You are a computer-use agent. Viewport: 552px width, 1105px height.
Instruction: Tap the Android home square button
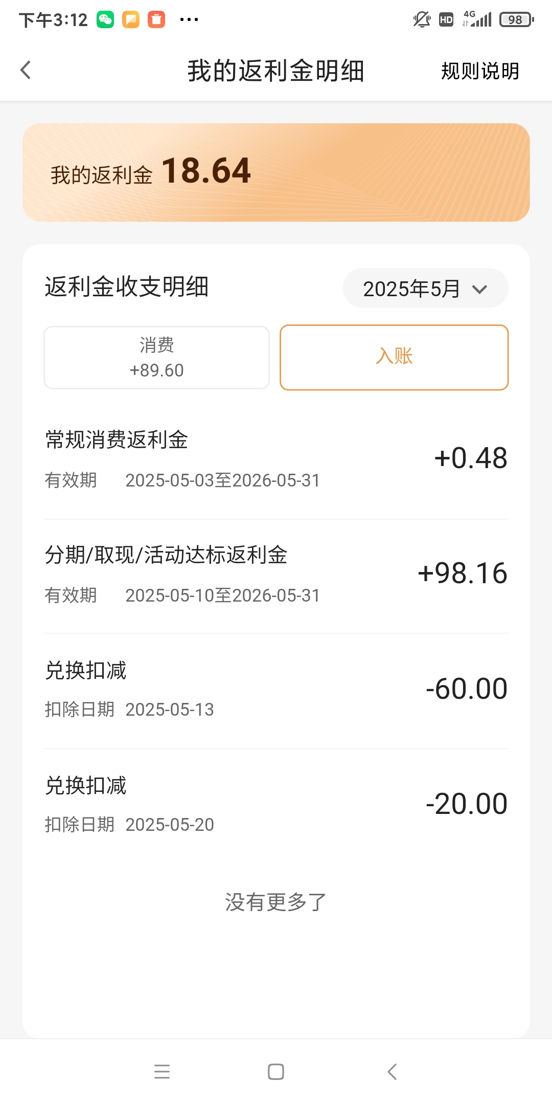point(276,1071)
